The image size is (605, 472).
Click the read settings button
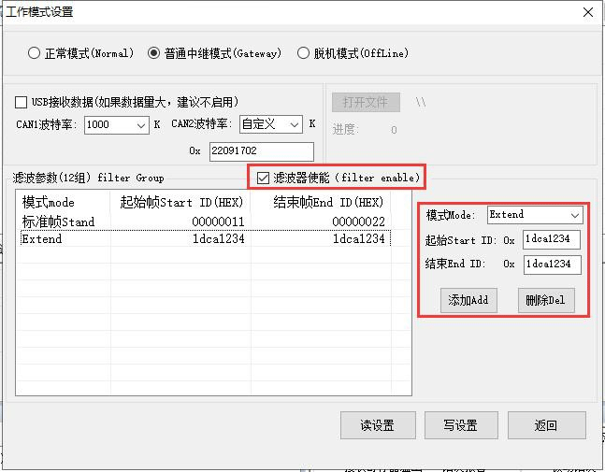point(377,425)
